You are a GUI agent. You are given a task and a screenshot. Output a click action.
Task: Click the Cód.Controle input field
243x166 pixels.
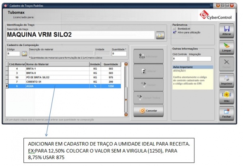[x=179, y=59]
